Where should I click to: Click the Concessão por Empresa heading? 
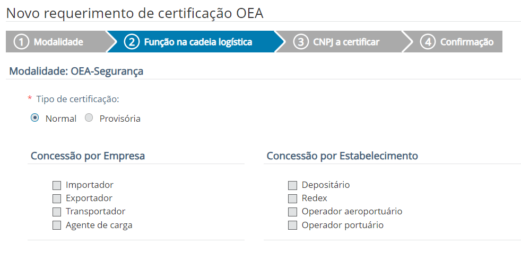[x=88, y=156]
